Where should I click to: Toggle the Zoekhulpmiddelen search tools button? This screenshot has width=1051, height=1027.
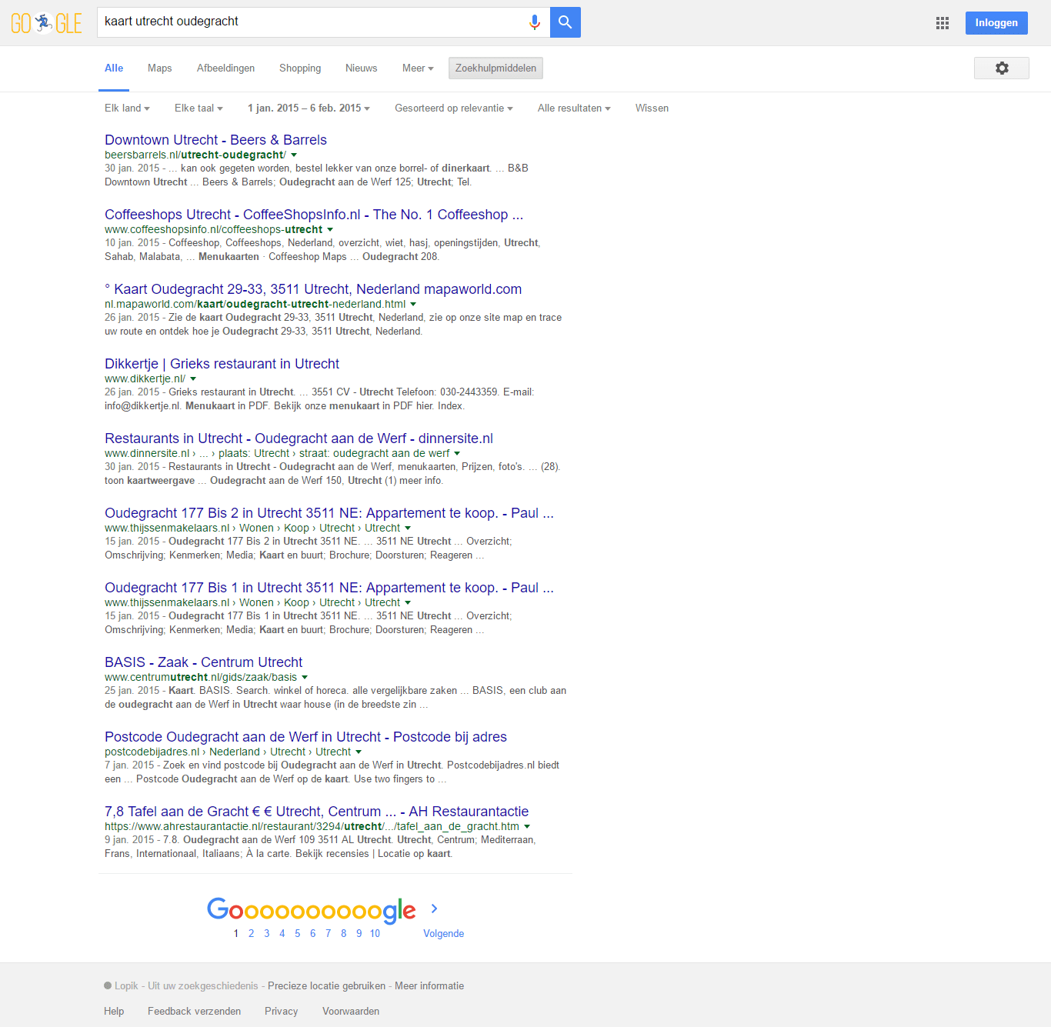coord(495,68)
